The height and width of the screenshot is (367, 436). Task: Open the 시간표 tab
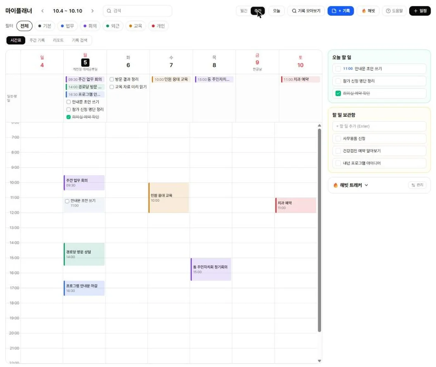point(16,40)
